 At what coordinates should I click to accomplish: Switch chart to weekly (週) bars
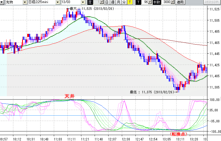112,3
